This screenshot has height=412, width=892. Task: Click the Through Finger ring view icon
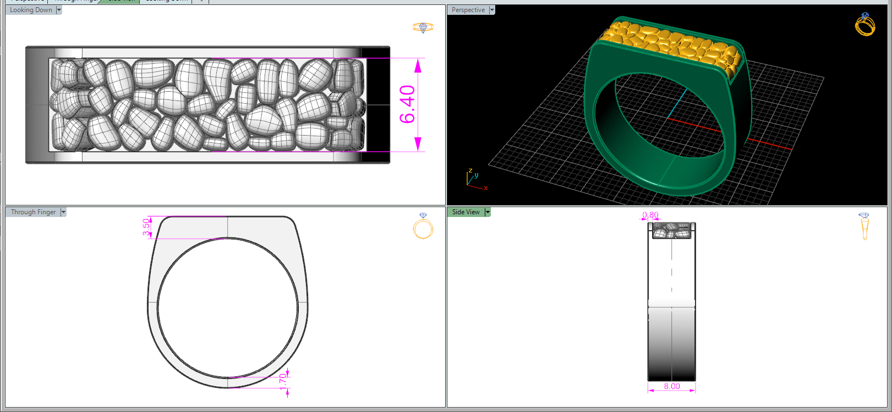pos(423,226)
